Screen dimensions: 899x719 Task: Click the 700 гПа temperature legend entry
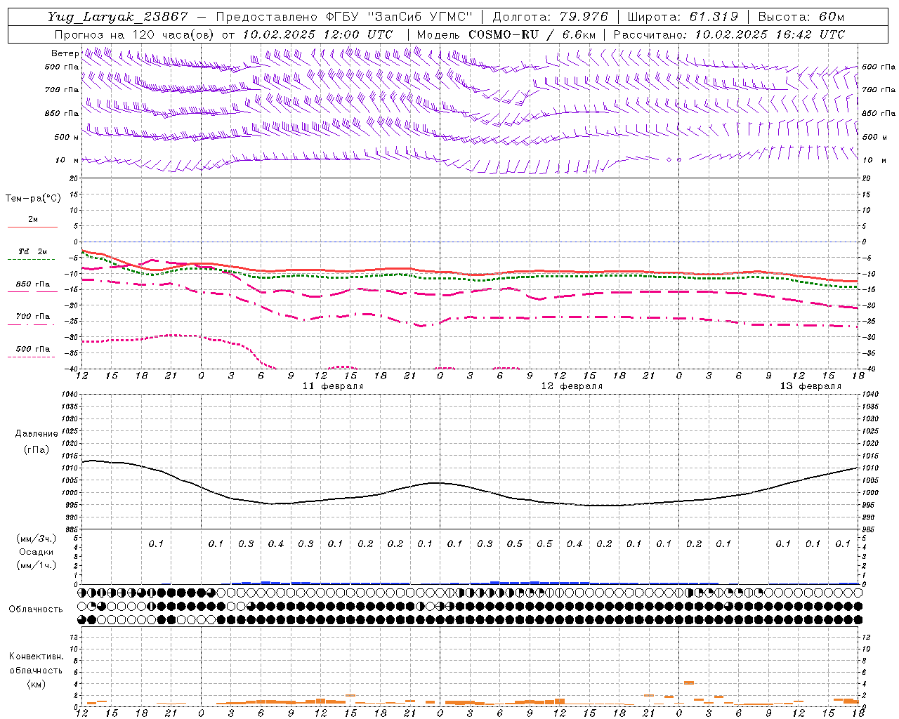pos(32,316)
